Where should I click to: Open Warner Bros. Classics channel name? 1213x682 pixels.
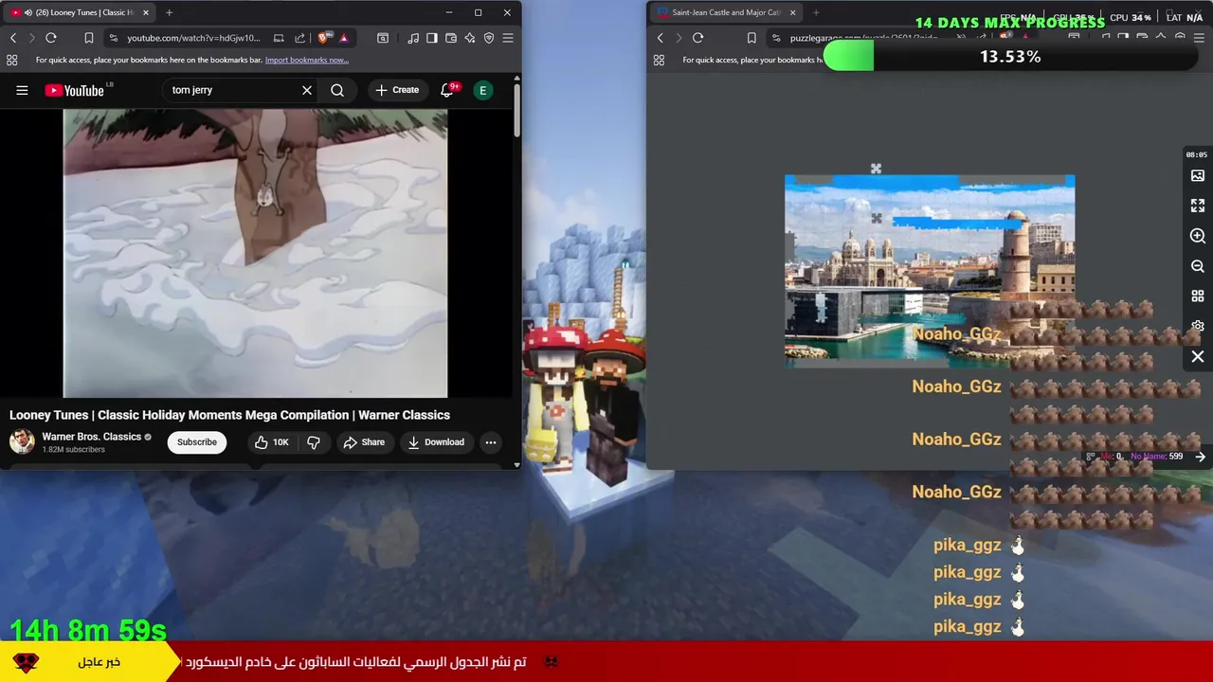click(91, 437)
